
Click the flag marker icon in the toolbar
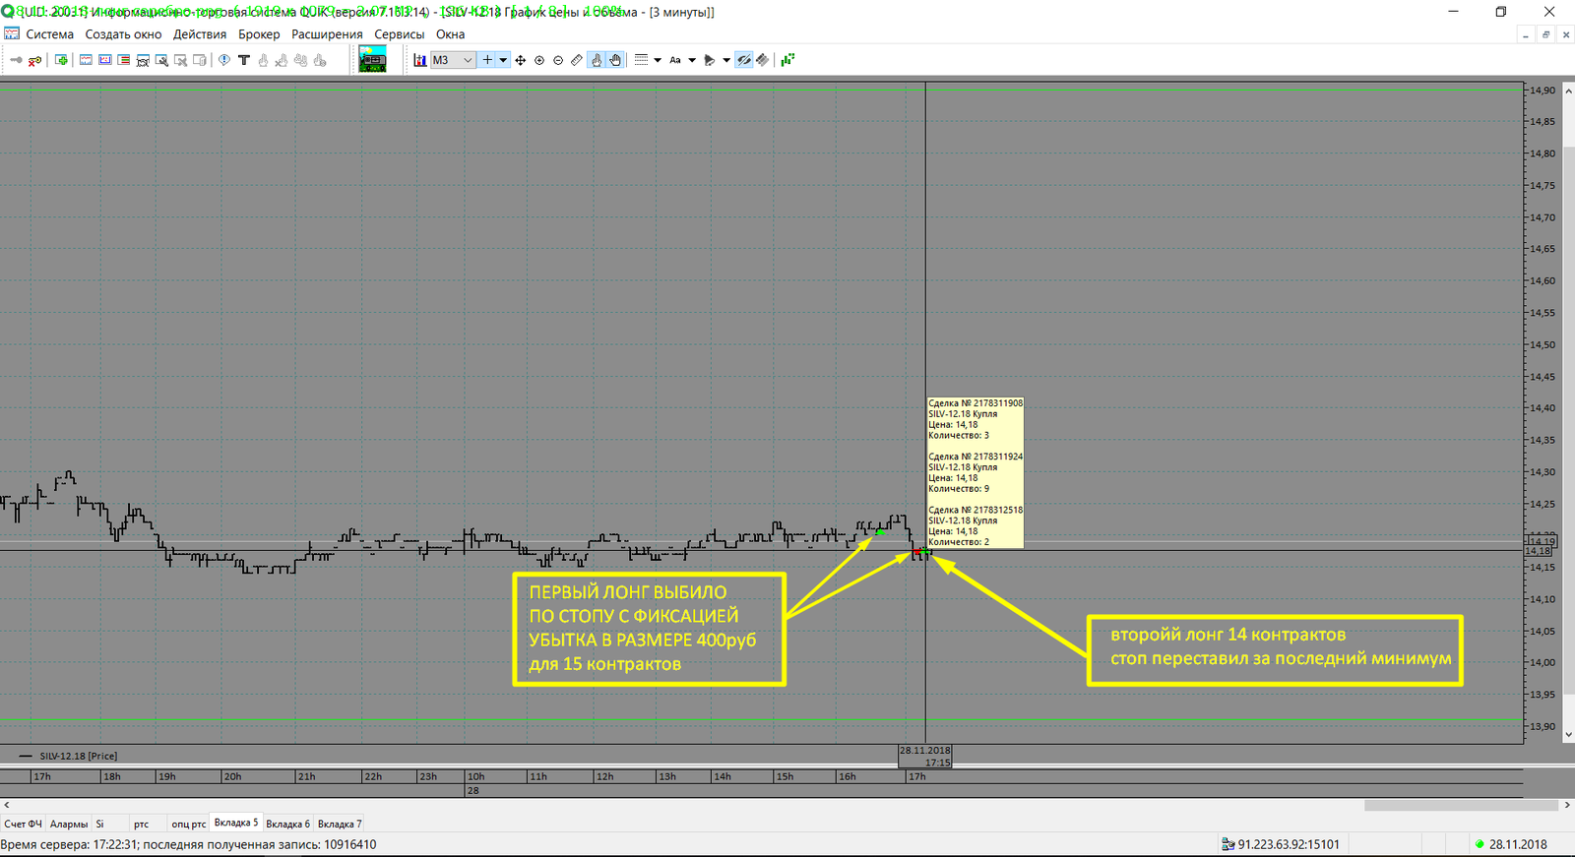pyautogui.click(x=710, y=60)
